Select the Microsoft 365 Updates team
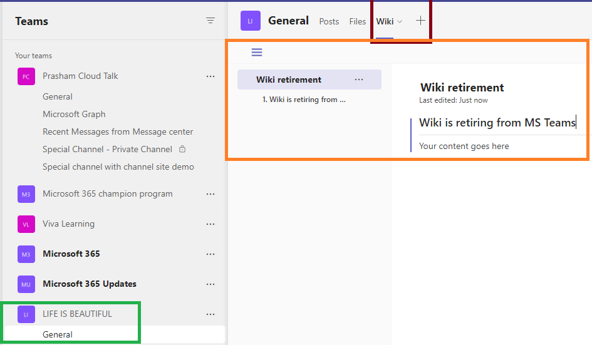 click(x=90, y=284)
